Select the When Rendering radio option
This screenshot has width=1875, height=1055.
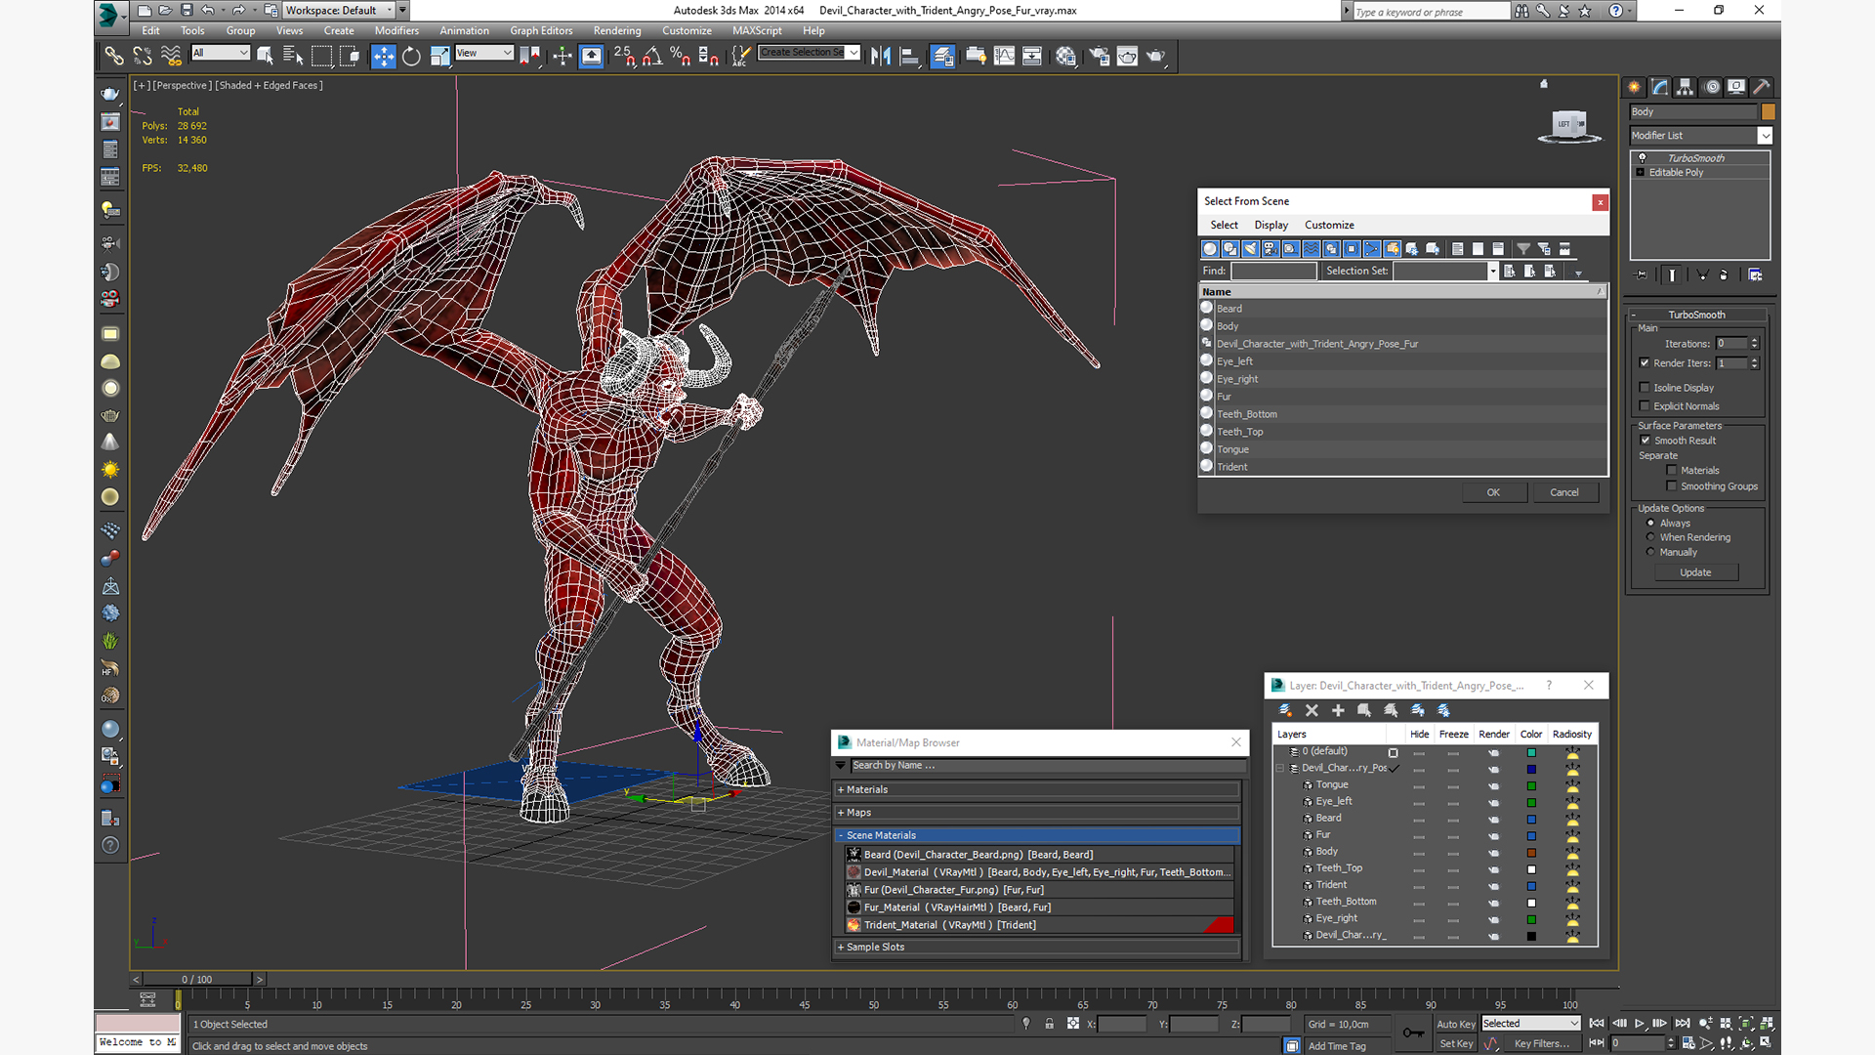(1651, 537)
